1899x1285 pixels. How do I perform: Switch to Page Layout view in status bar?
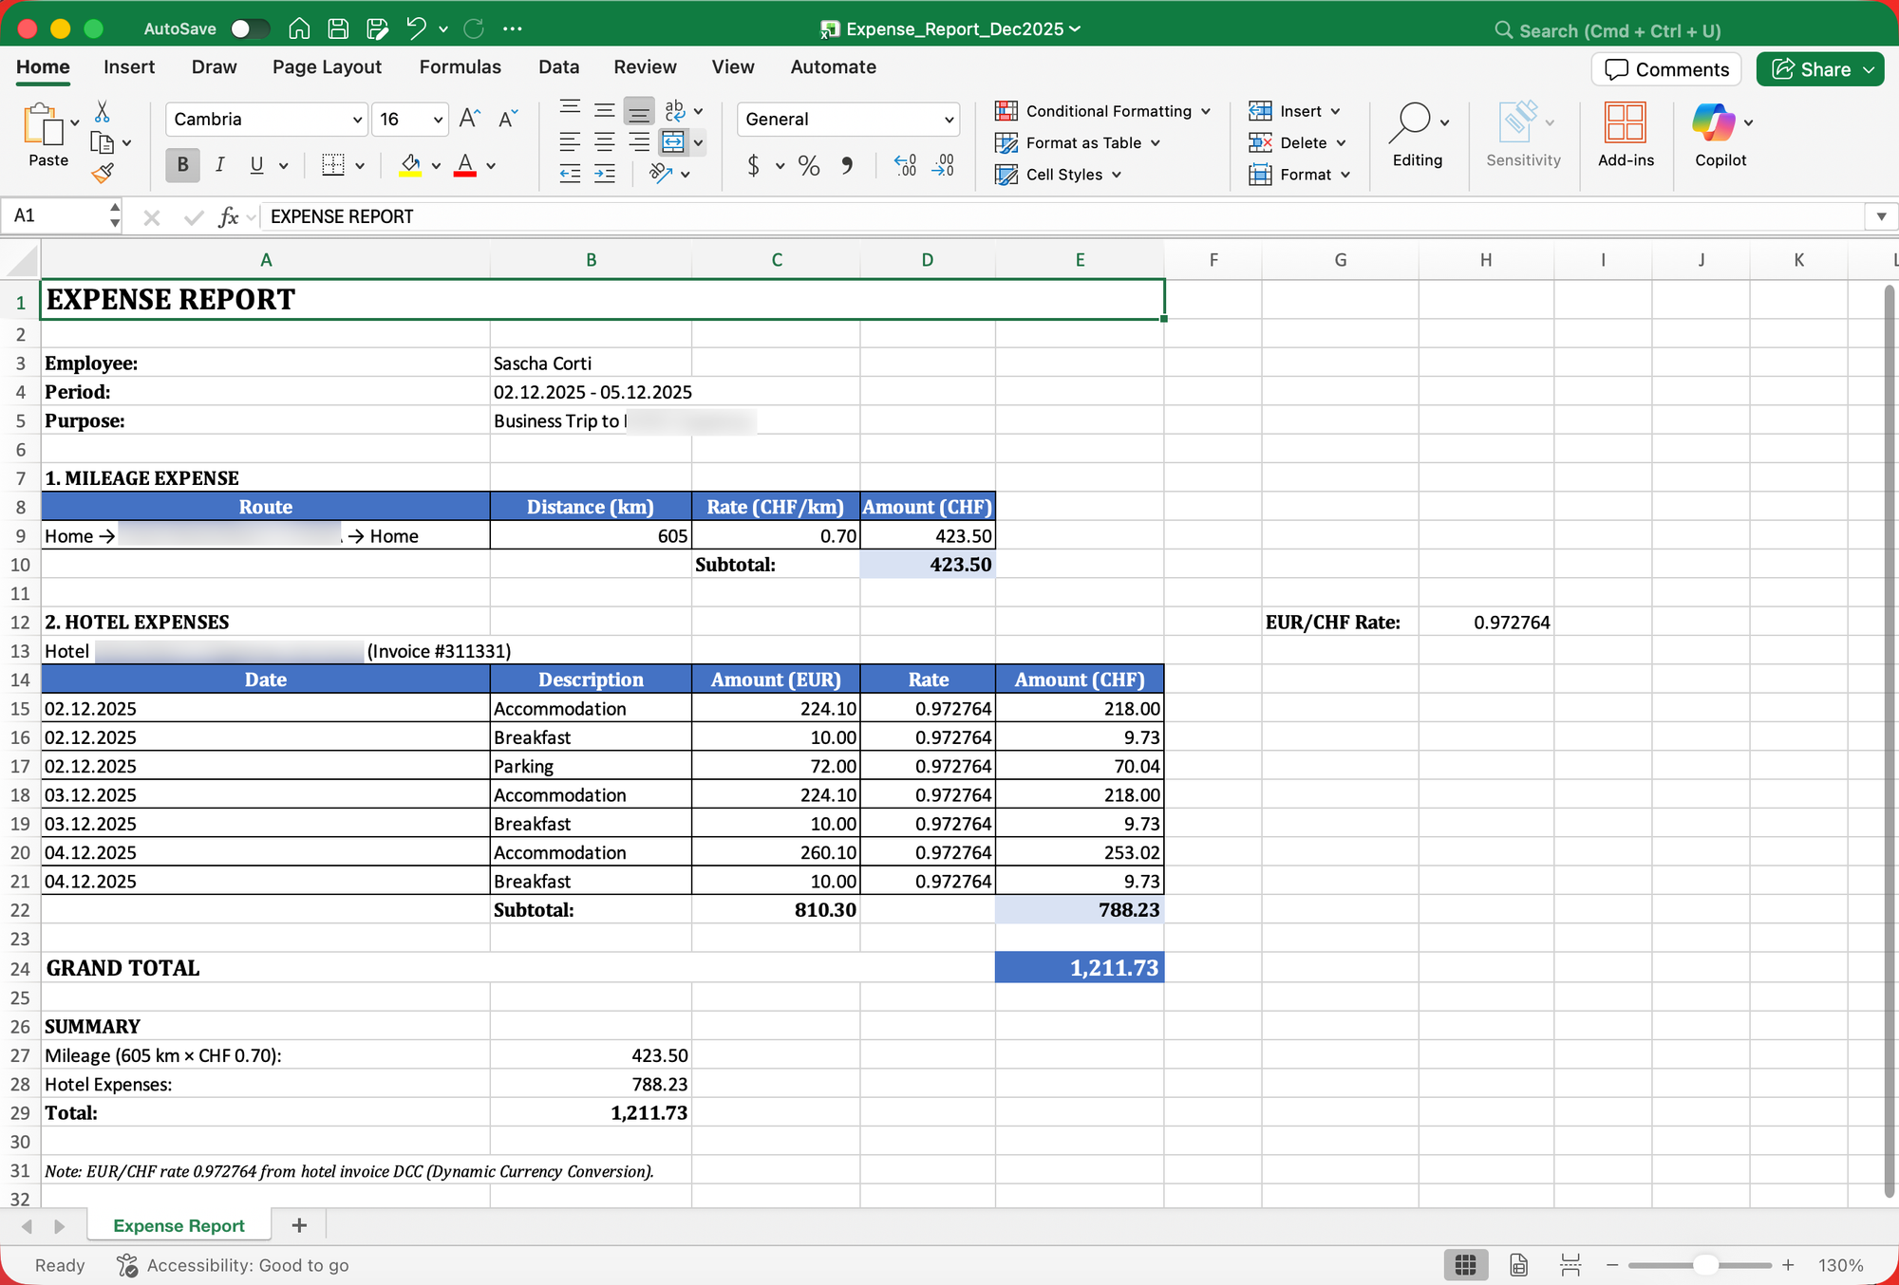1519,1265
